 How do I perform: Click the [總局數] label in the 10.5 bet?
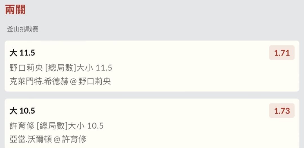pyautogui.click(x=52, y=126)
